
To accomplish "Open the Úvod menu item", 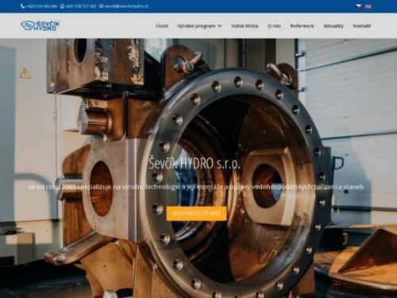I will 162,25.
